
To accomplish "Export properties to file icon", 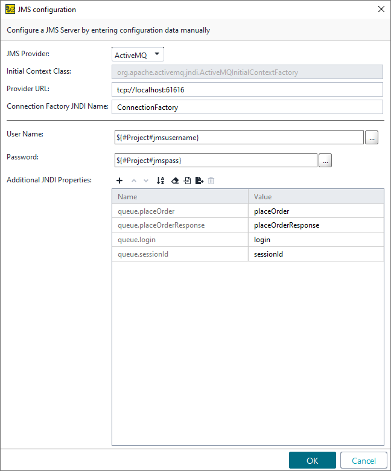I will (199, 181).
